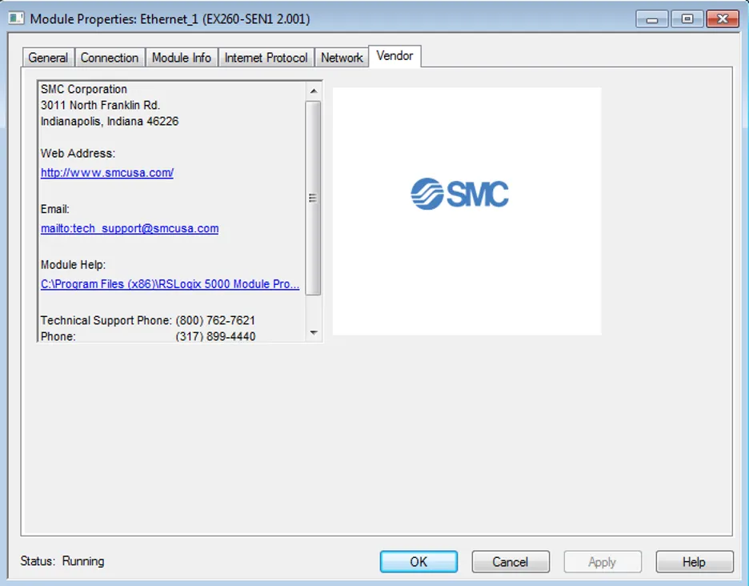
Task: Click phone number '(317) 899-4440'
Action: pyautogui.click(x=215, y=336)
